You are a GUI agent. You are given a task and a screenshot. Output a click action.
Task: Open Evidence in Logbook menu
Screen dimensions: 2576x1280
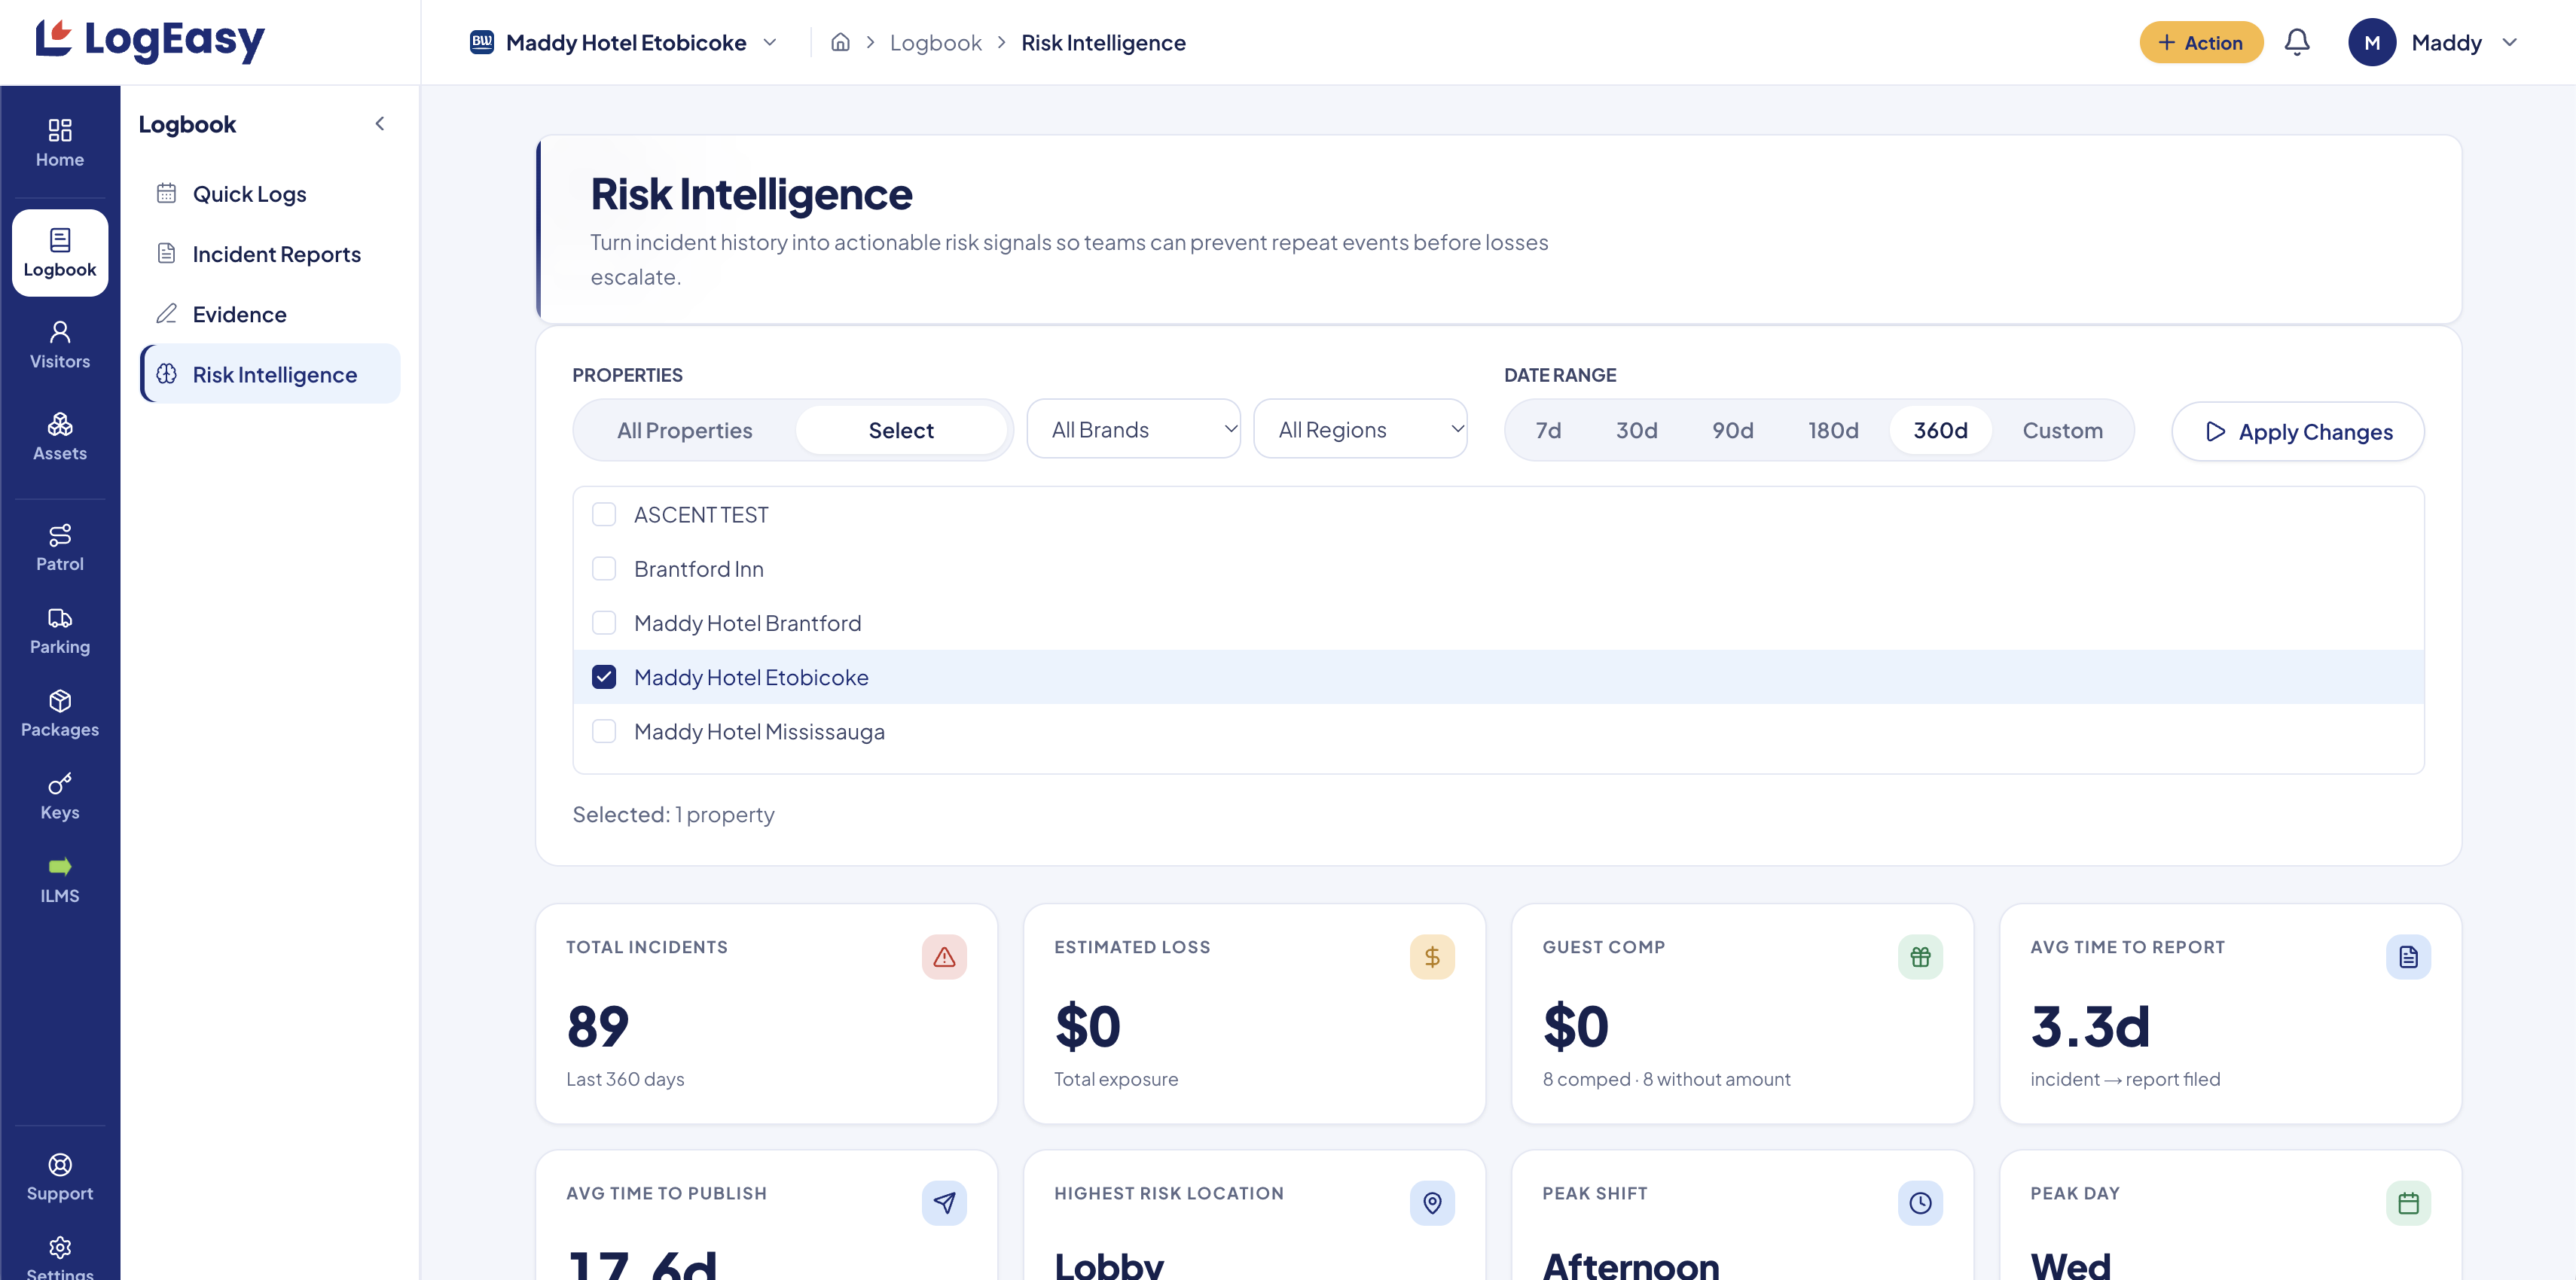click(x=270, y=314)
